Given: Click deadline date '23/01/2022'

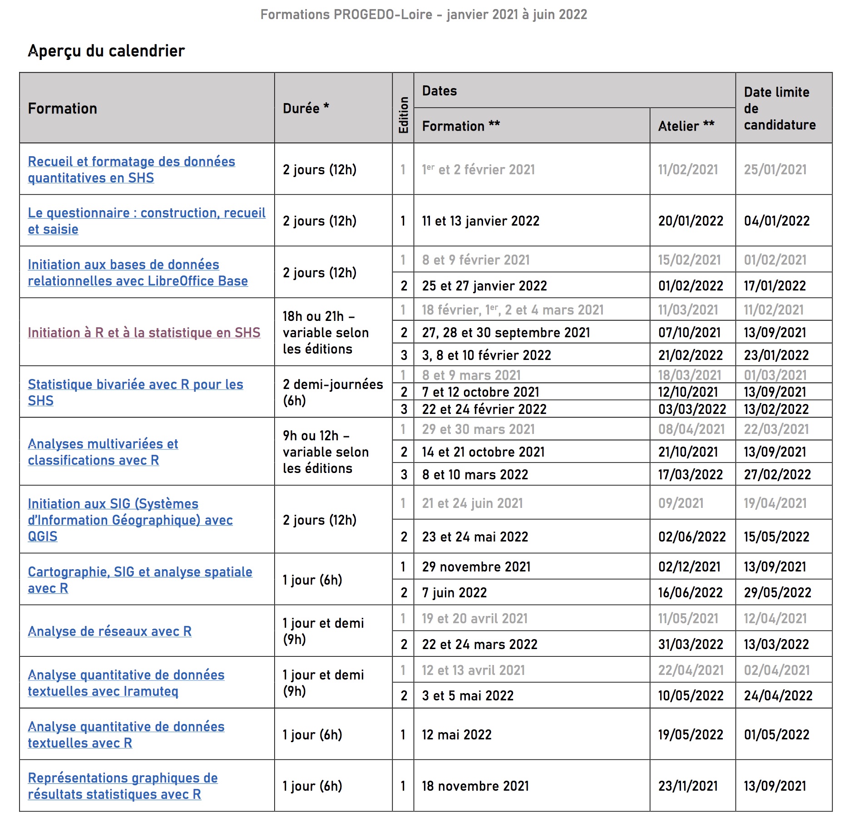Looking at the screenshot, I should click(776, 355).
